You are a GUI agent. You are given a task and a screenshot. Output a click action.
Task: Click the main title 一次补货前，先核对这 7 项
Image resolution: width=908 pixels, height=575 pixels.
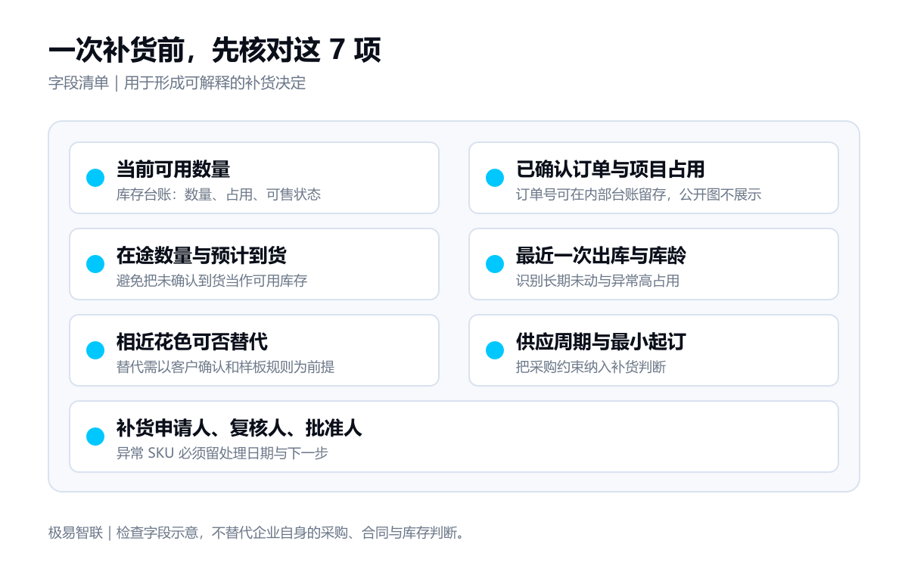(x=215, y=51)
